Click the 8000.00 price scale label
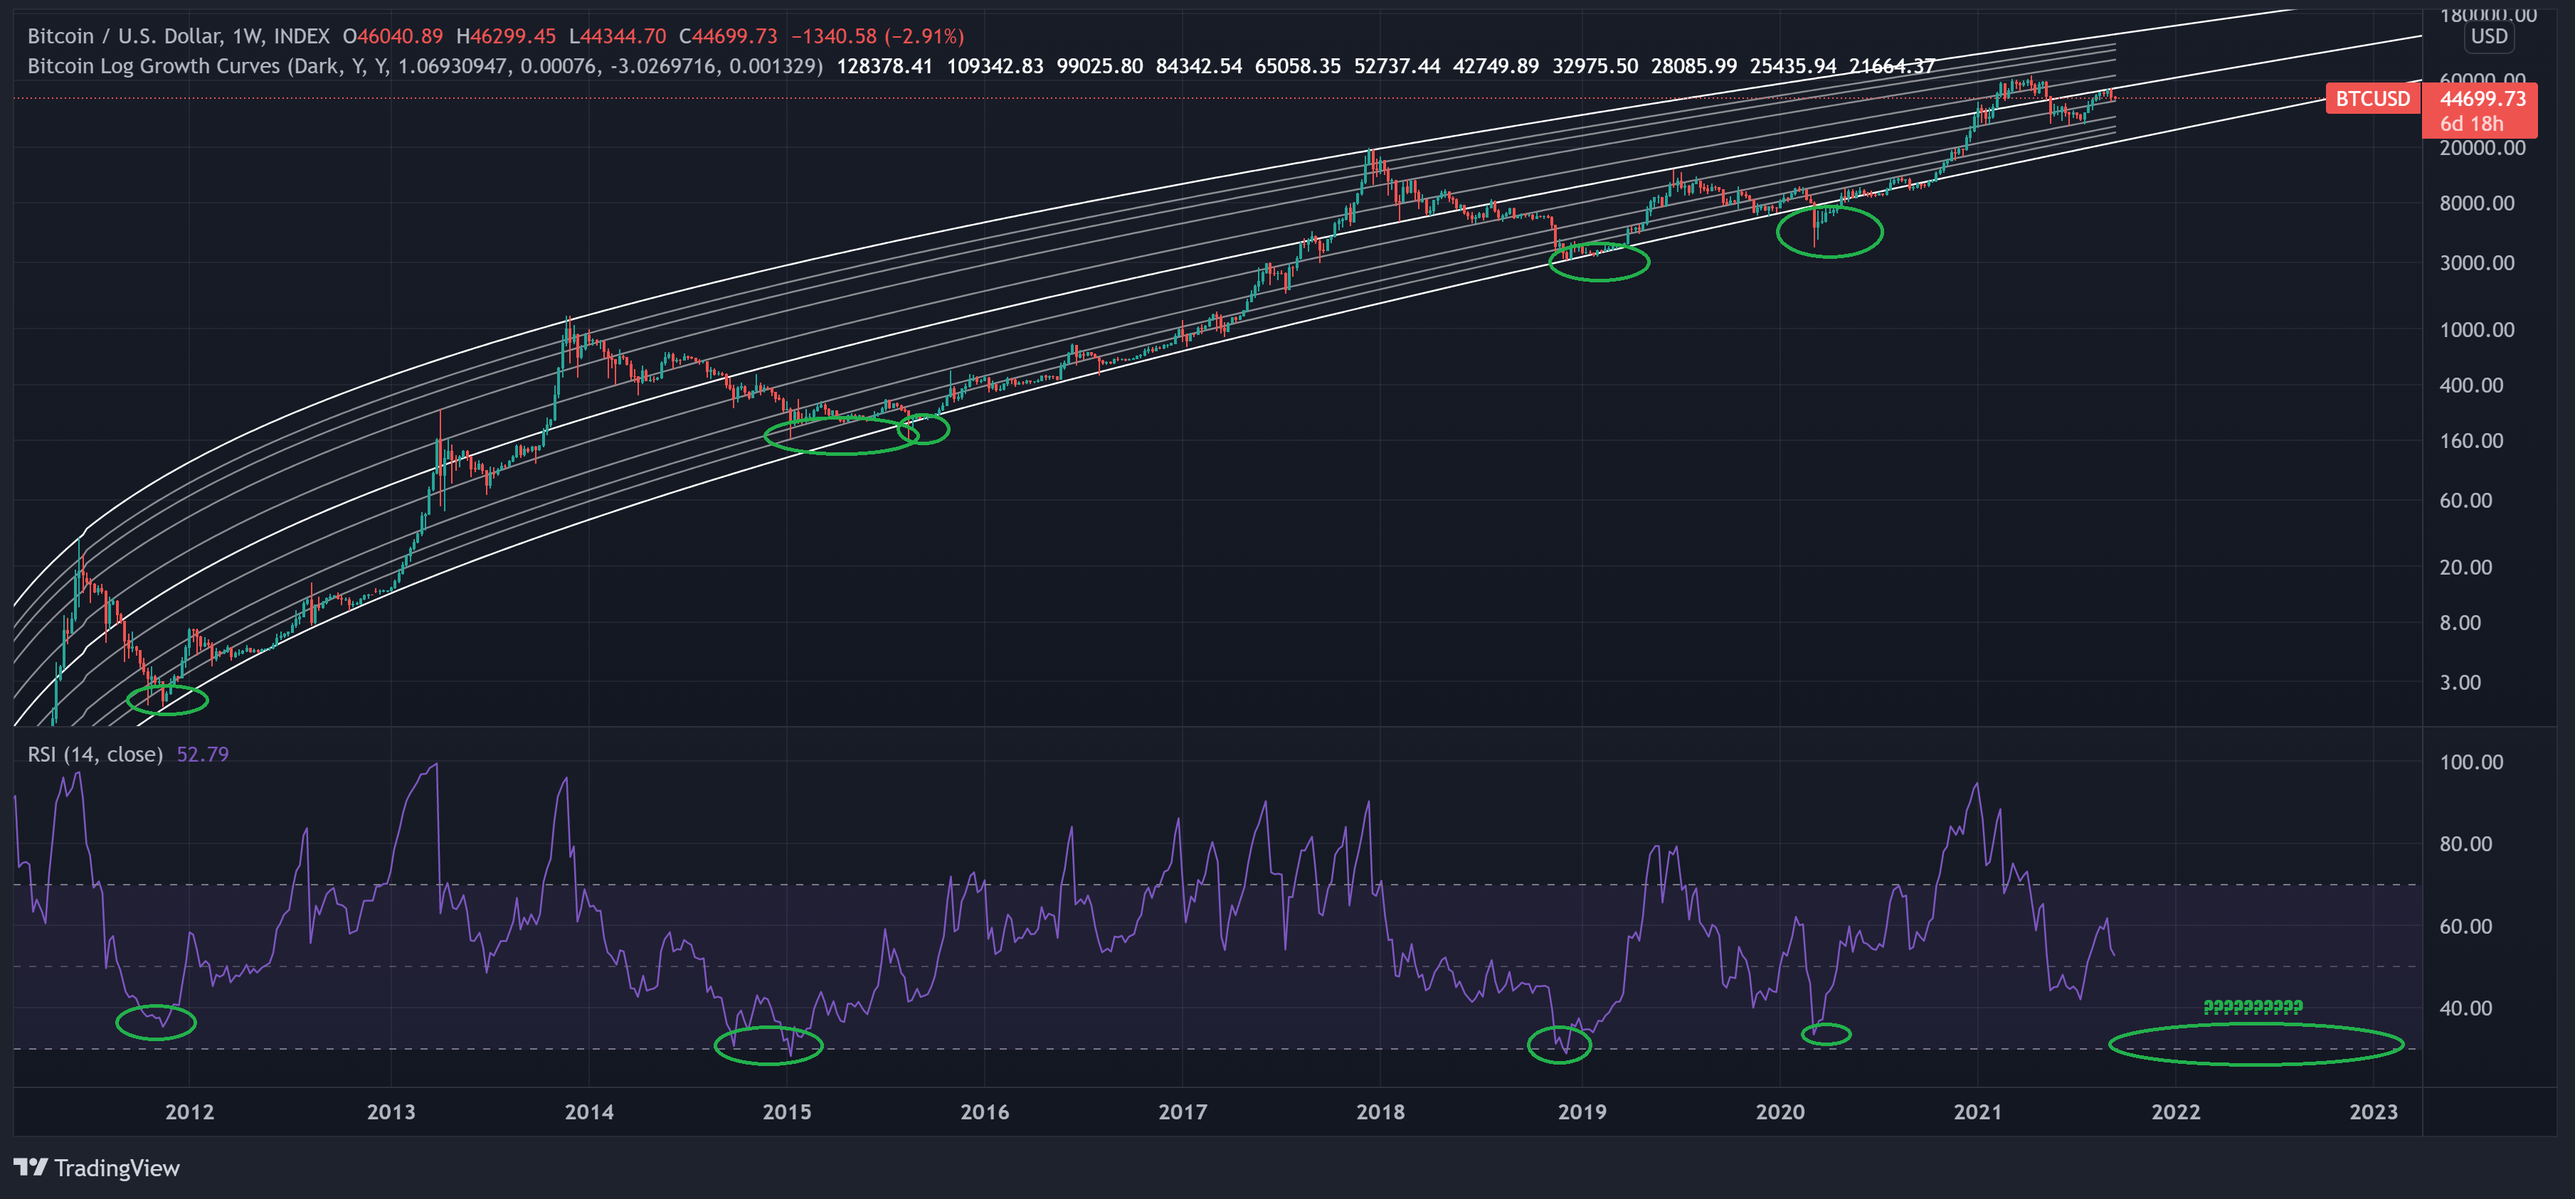2575x1199 pixels. pyautogui.click(x=2477, y=203)
